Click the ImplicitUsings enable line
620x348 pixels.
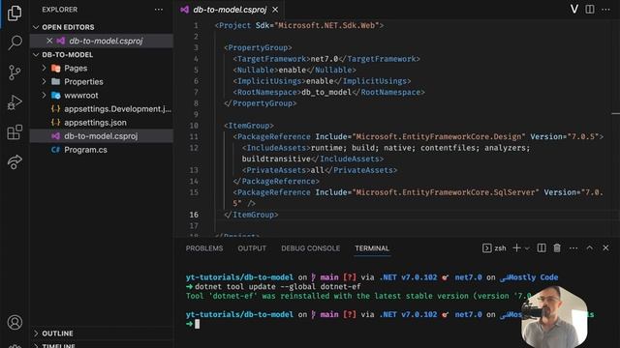(322, 81)
